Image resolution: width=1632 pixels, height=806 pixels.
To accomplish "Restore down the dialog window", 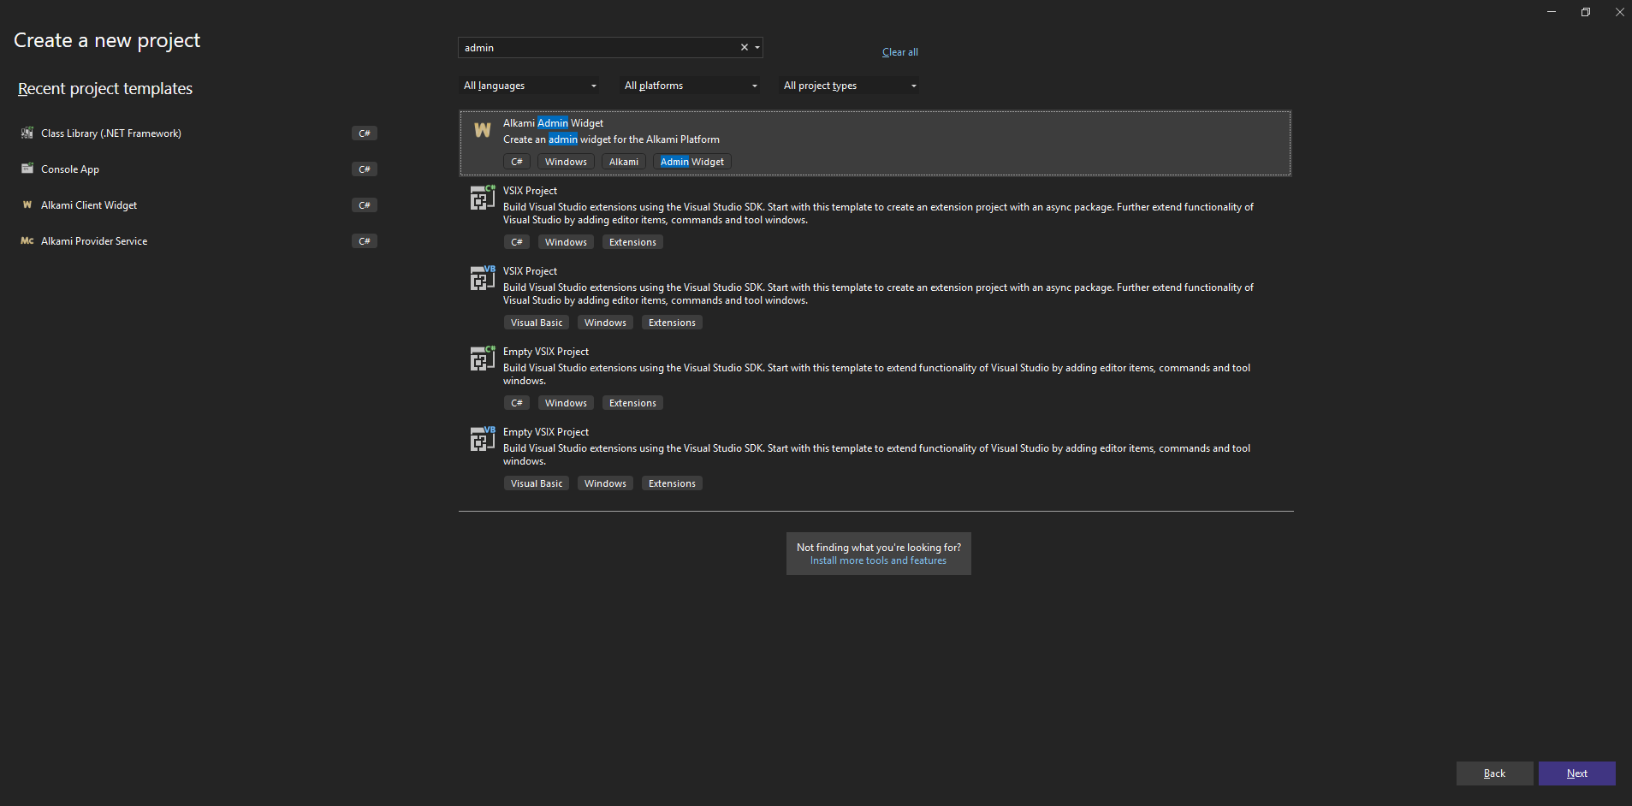I will (1585, 12).
